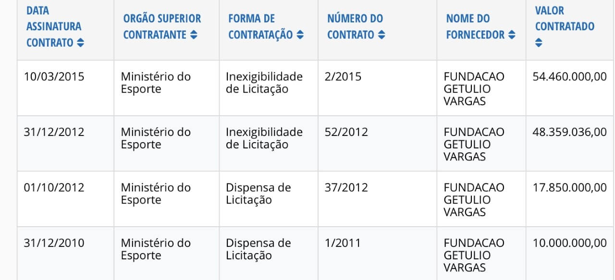Click Dispensa de Licitação in 01/10/2012 row
The width and height of the screenshot is (615, 280).
(x=258, y=194)
